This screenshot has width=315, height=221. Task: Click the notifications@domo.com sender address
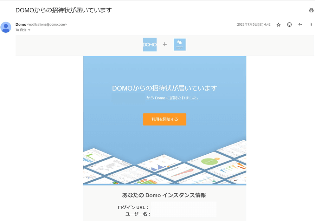point(47,24)
